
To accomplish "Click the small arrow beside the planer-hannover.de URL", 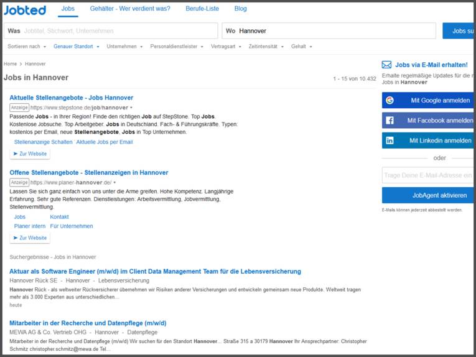I will 114,182.
